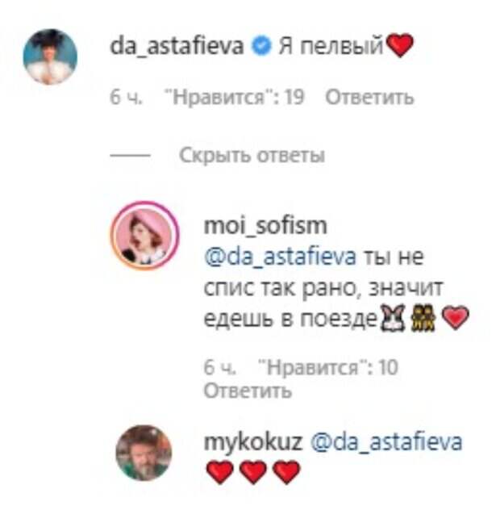Image resolution: width=500 pixels, height=510 pixels.
Task: Click the bunny emoji in moi_sofism's reply
Action: 393,318
